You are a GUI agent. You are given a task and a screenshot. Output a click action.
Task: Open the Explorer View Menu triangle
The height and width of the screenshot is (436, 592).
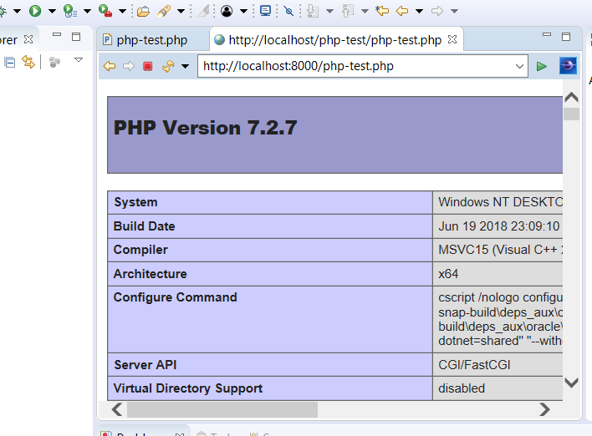point(79,59)
